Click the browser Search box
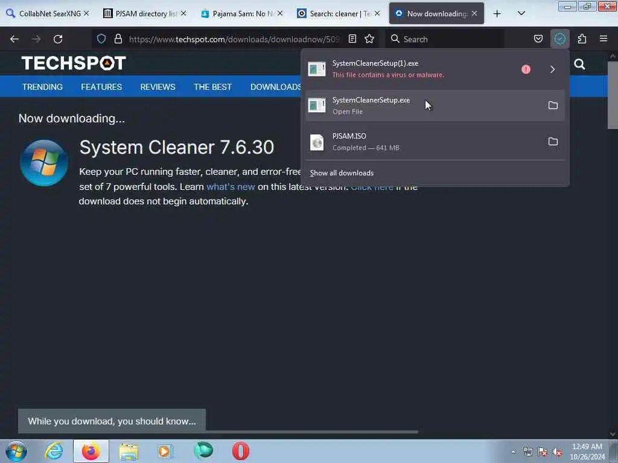The image size is (618, 463). 445,39
